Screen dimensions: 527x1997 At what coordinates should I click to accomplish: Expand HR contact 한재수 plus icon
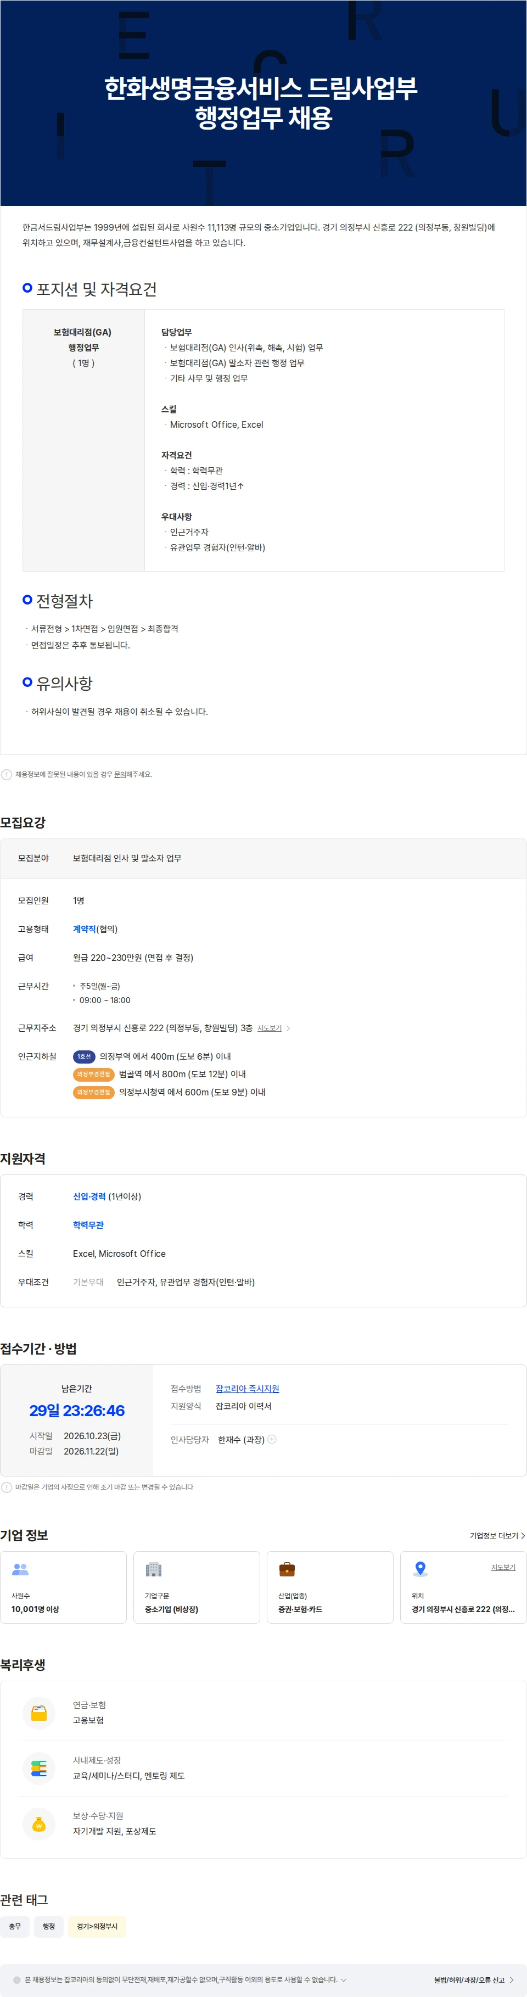click(272, 1439)
